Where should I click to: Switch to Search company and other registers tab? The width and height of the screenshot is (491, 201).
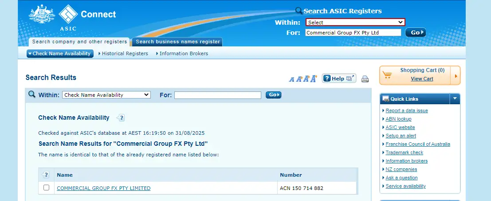(x=79, y=42)
